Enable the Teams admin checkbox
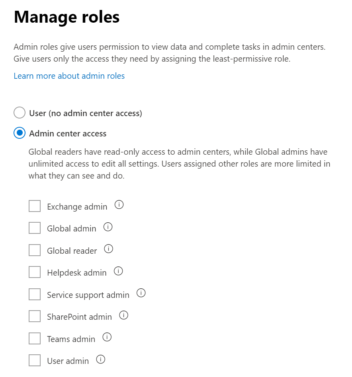 coord(35,339)
